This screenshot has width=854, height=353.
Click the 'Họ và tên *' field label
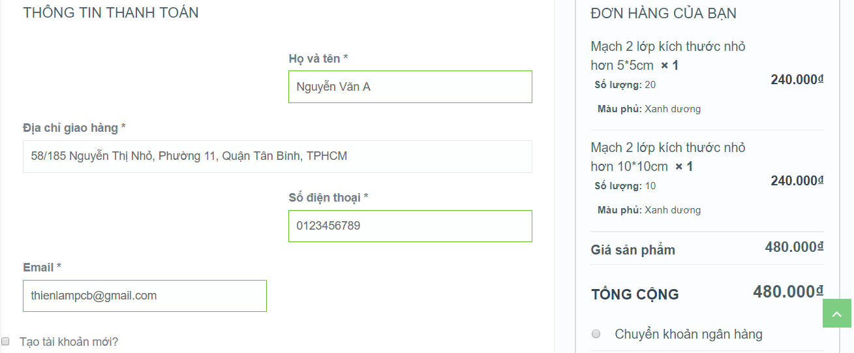318,59
